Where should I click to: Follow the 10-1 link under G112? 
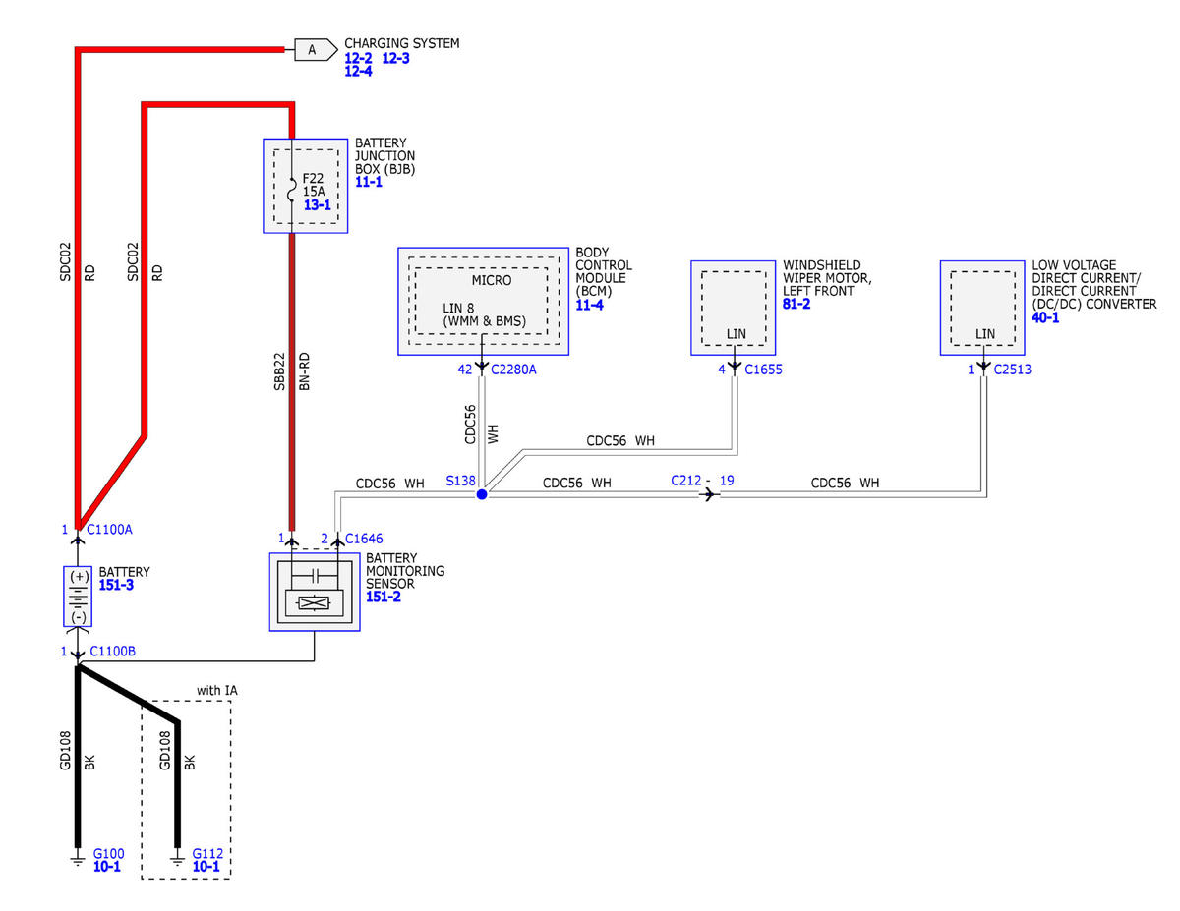pos(206,867)
